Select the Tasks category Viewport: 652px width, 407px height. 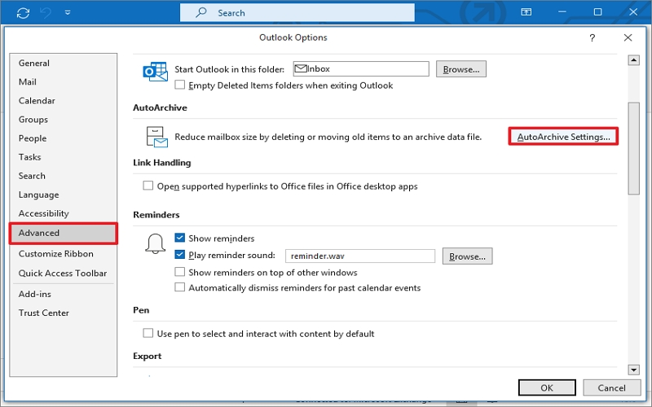pos(64,157)
